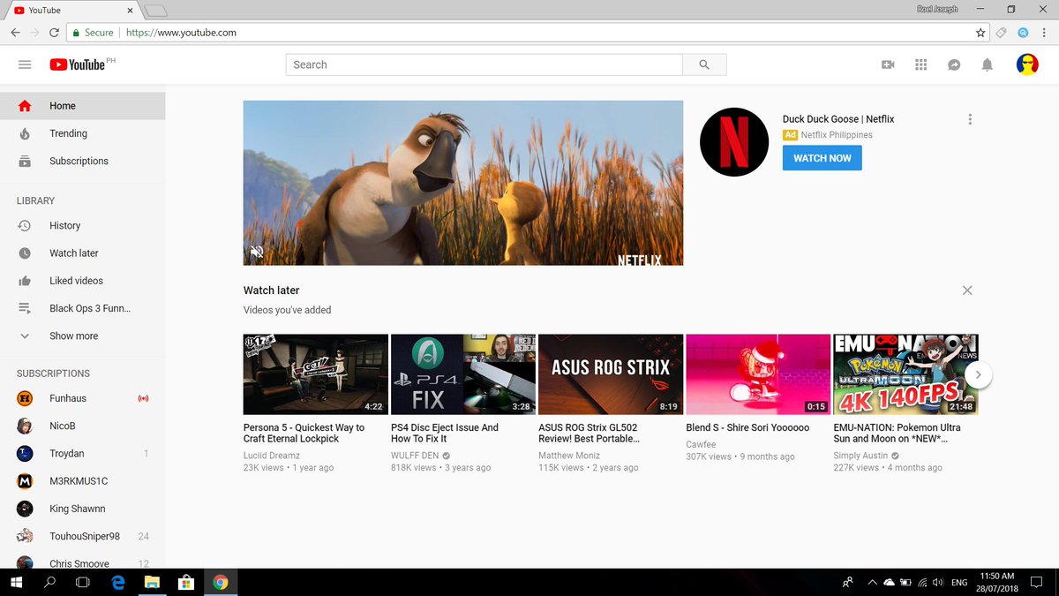
Task: Open the ad options three-dot menu
Action: 970,119
